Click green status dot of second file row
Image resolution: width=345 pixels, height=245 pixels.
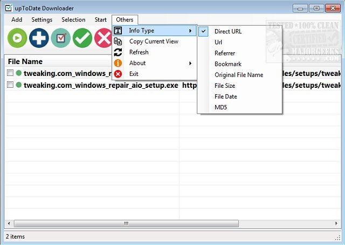tap(19, 85)
